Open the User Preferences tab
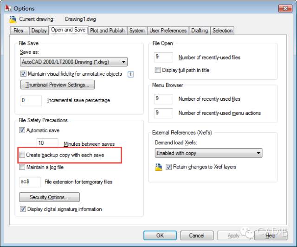The width and height of the screenshot is (297, 247). [x=168, y=31]
